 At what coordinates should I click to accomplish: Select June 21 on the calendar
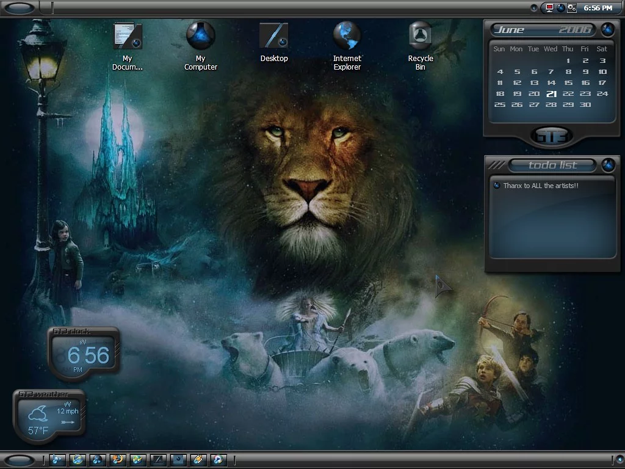click(x=551, y=94)
